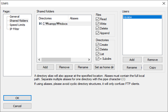
Task: Remove the selected shared folder
Action: [64, 67]
